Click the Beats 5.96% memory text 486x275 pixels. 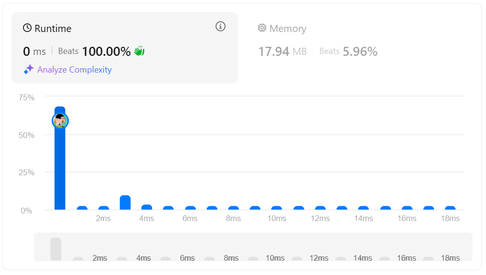[348, 52]
